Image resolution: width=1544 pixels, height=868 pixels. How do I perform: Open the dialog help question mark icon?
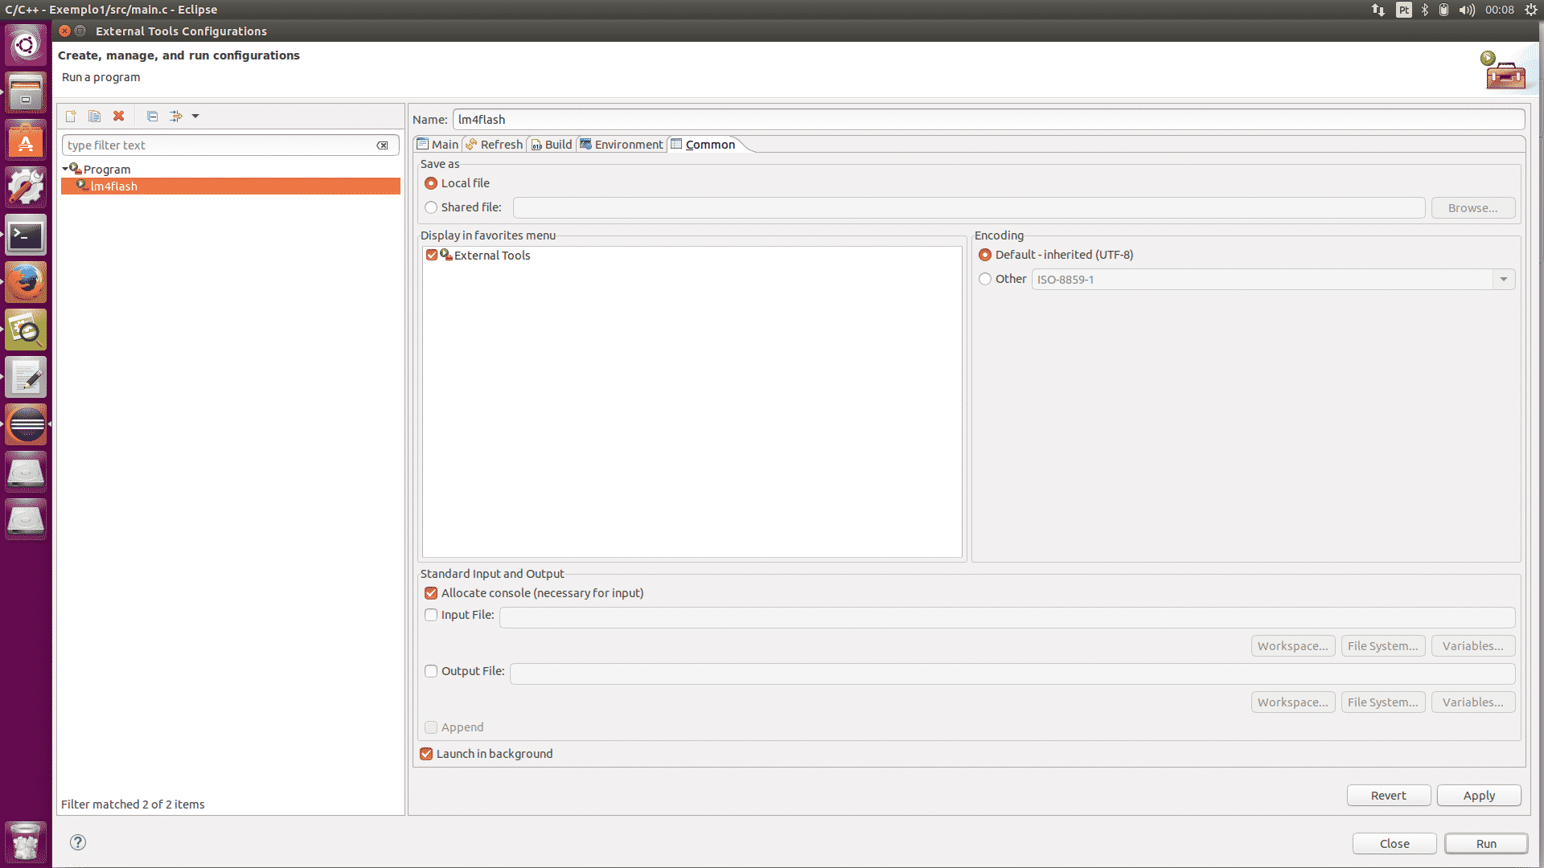point(78,842)
